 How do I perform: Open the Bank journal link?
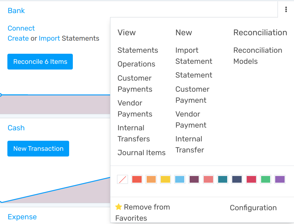pyautogui.click(x=16, y=11)
